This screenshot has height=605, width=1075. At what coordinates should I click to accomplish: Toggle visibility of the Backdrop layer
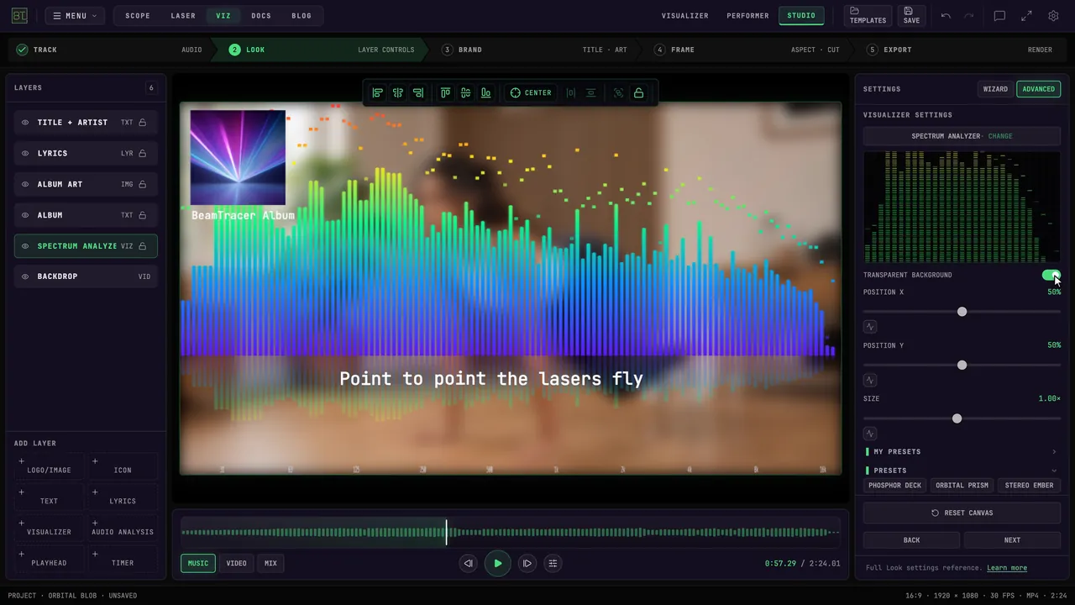coord(25,276)
